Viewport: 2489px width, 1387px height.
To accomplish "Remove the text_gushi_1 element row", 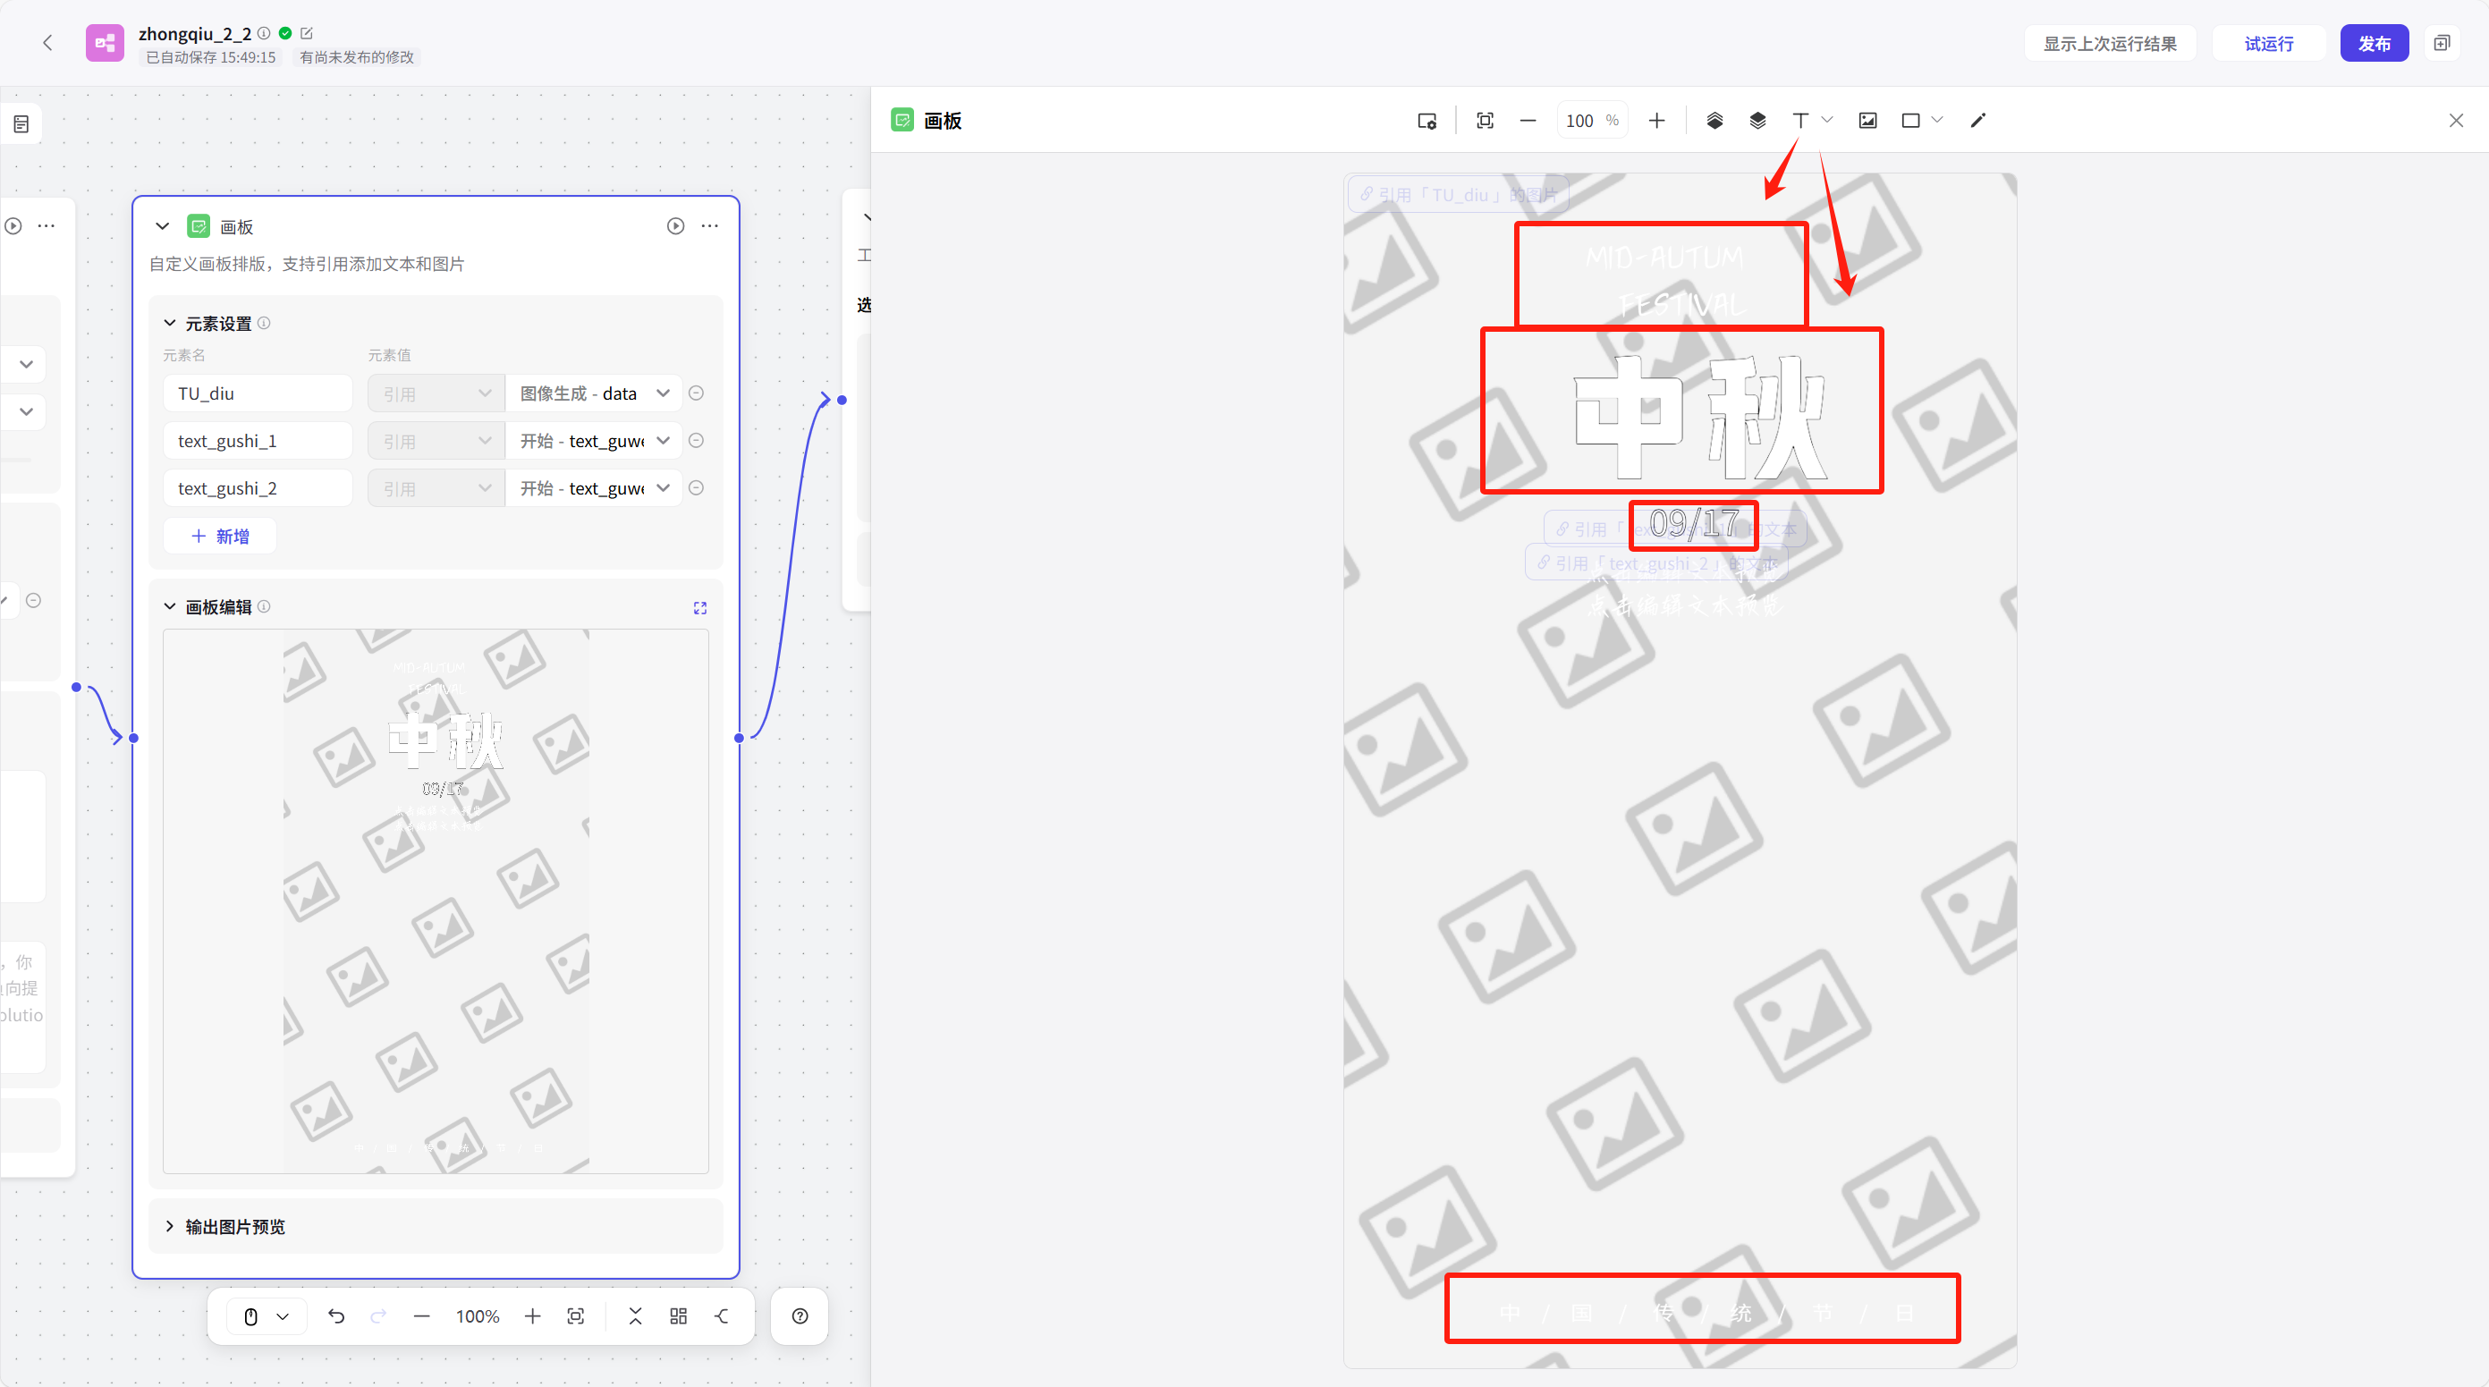I will pyautogui.click(x=696, y=441).
